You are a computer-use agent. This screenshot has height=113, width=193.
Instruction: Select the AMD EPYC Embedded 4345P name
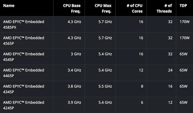tap(23, 89)
